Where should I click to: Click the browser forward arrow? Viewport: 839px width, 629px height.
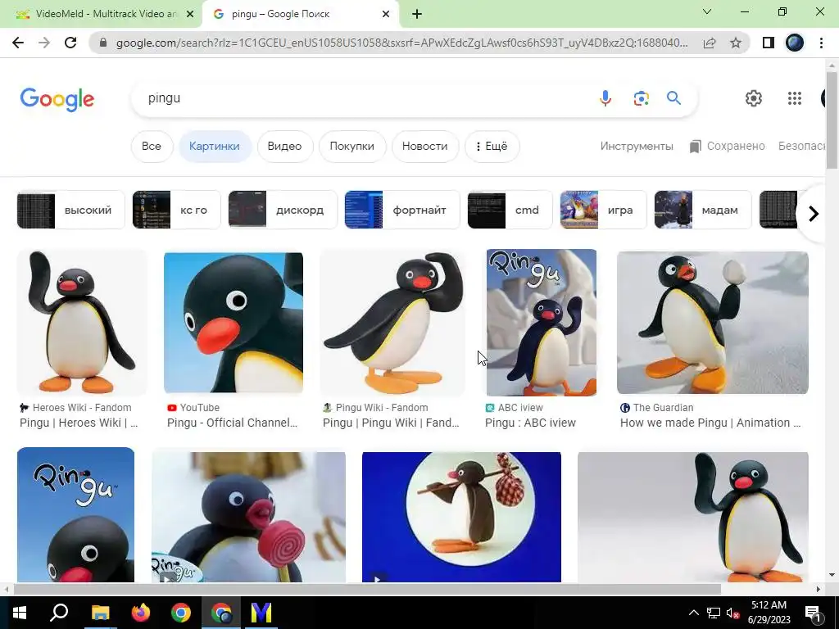(44, 43)
